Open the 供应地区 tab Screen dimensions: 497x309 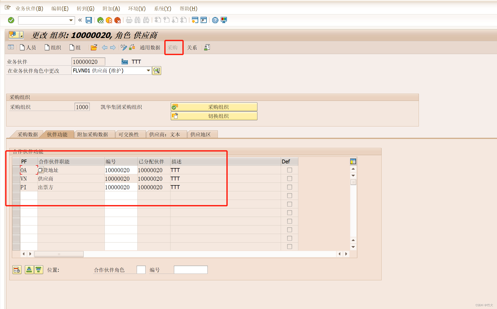(x=201, y=134)
